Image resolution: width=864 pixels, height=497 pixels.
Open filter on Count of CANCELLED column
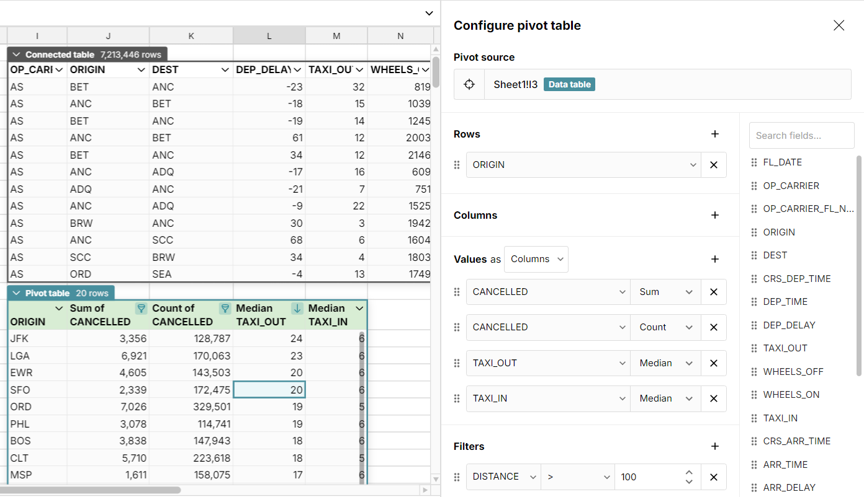tap(224, 308)
